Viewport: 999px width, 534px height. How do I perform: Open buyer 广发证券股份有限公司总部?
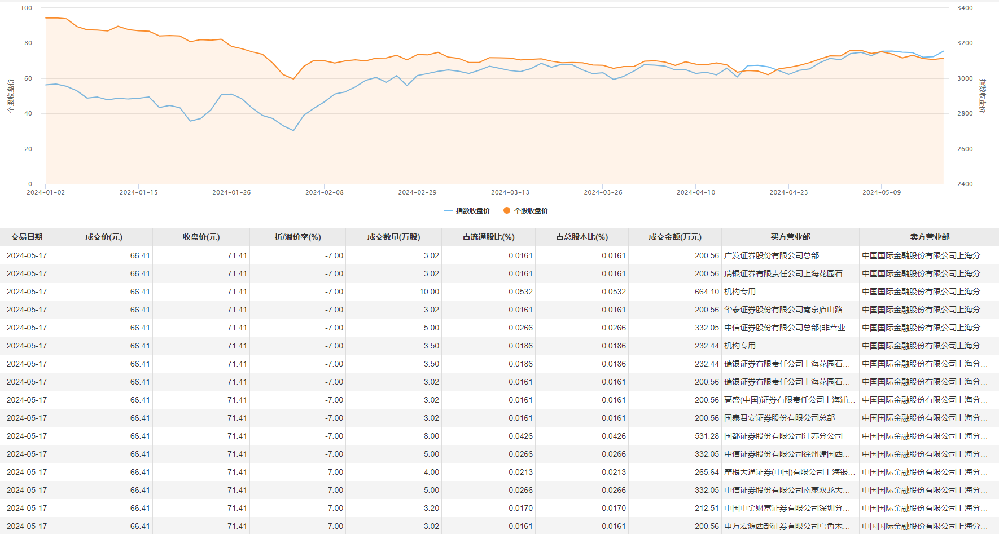tap(771, 255)
